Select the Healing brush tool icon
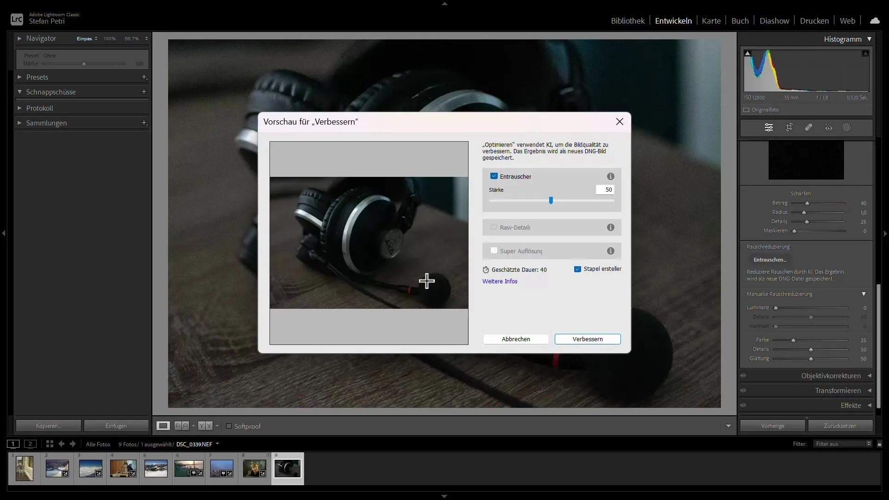This screenshot has height=500, width=889. 808,127
